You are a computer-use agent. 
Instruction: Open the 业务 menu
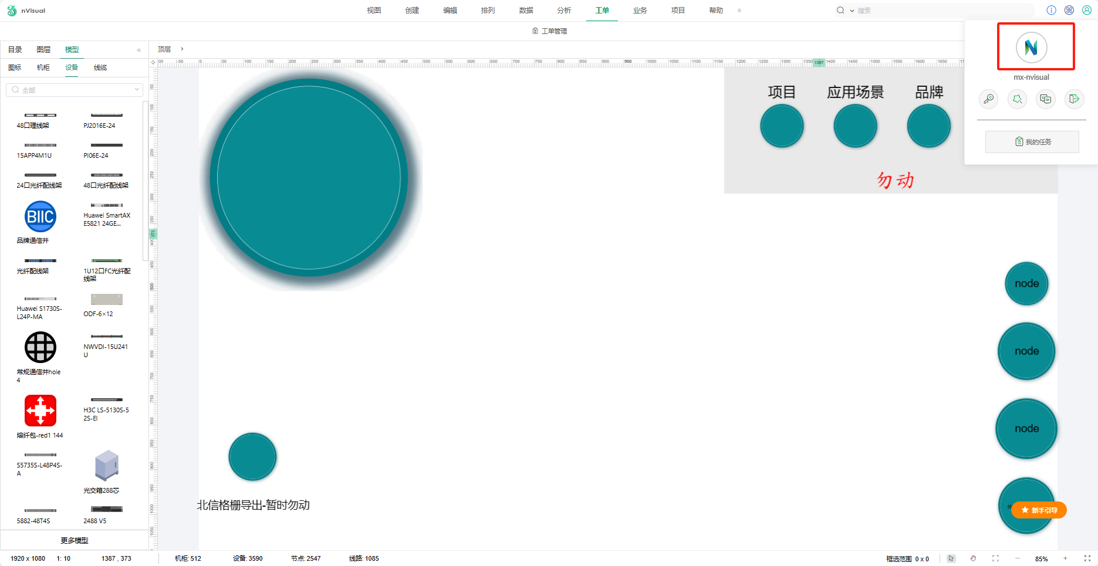pos(640,11)
